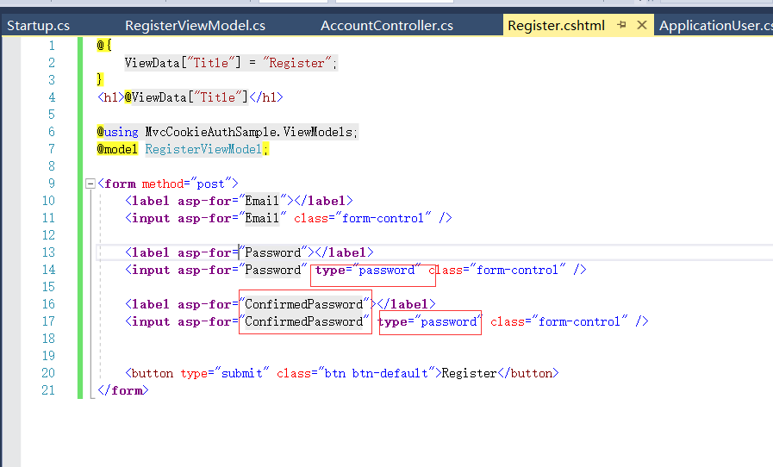Click the @using keyword on line 6

click(117, 132)
